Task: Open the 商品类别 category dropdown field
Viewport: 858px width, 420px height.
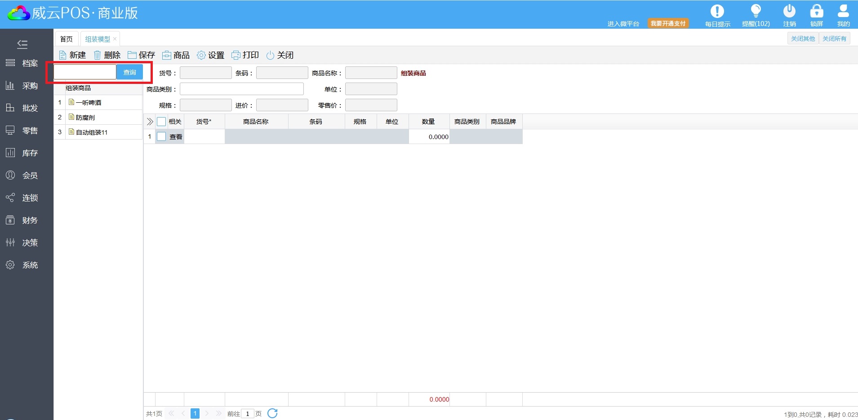Action: coord(242,89)
